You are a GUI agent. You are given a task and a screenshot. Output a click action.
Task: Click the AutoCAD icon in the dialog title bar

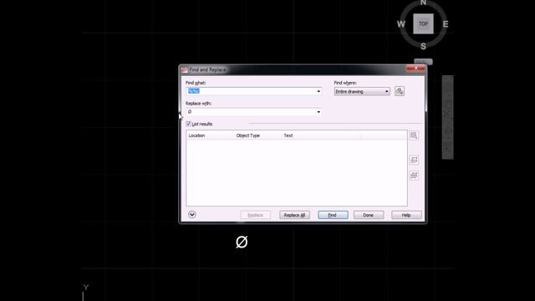coord(184,69)
